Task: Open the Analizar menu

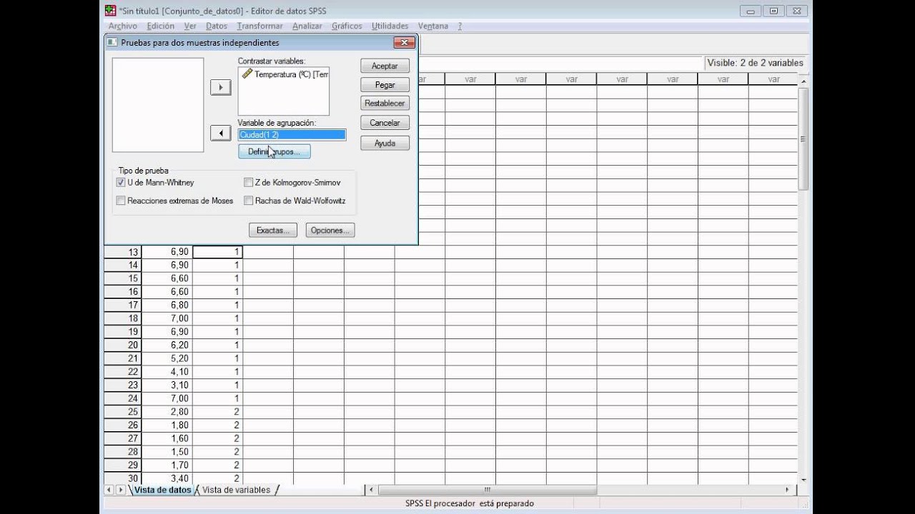Action: point(307,26)
